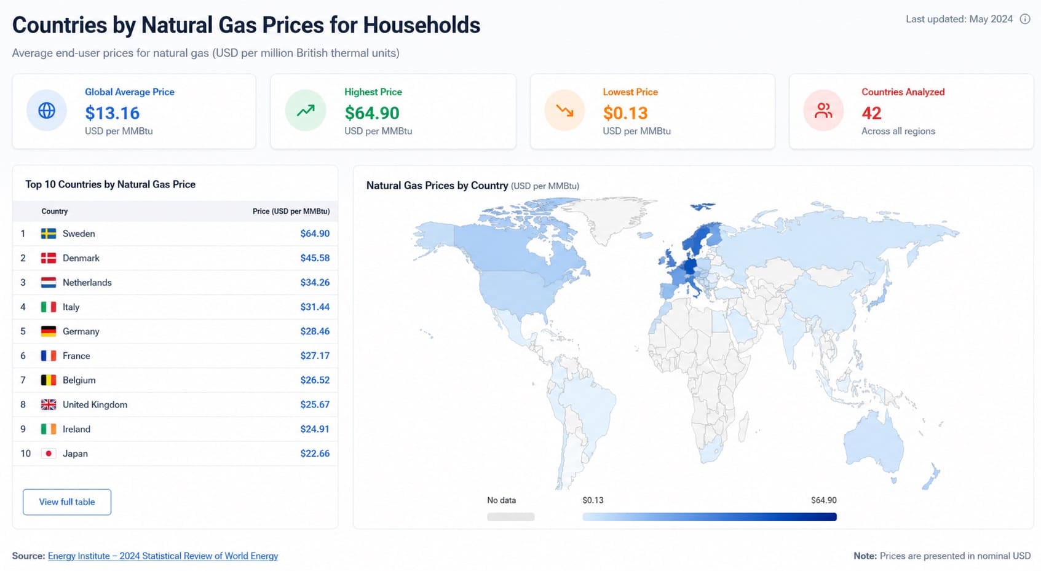Click the downward trend icon in Lowest Price card
The height and width of the screenshot is (571, 1041).
click(564, 111)
